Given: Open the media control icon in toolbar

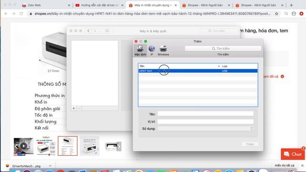Looking at the screenshot, I should [x=286, y=14].
